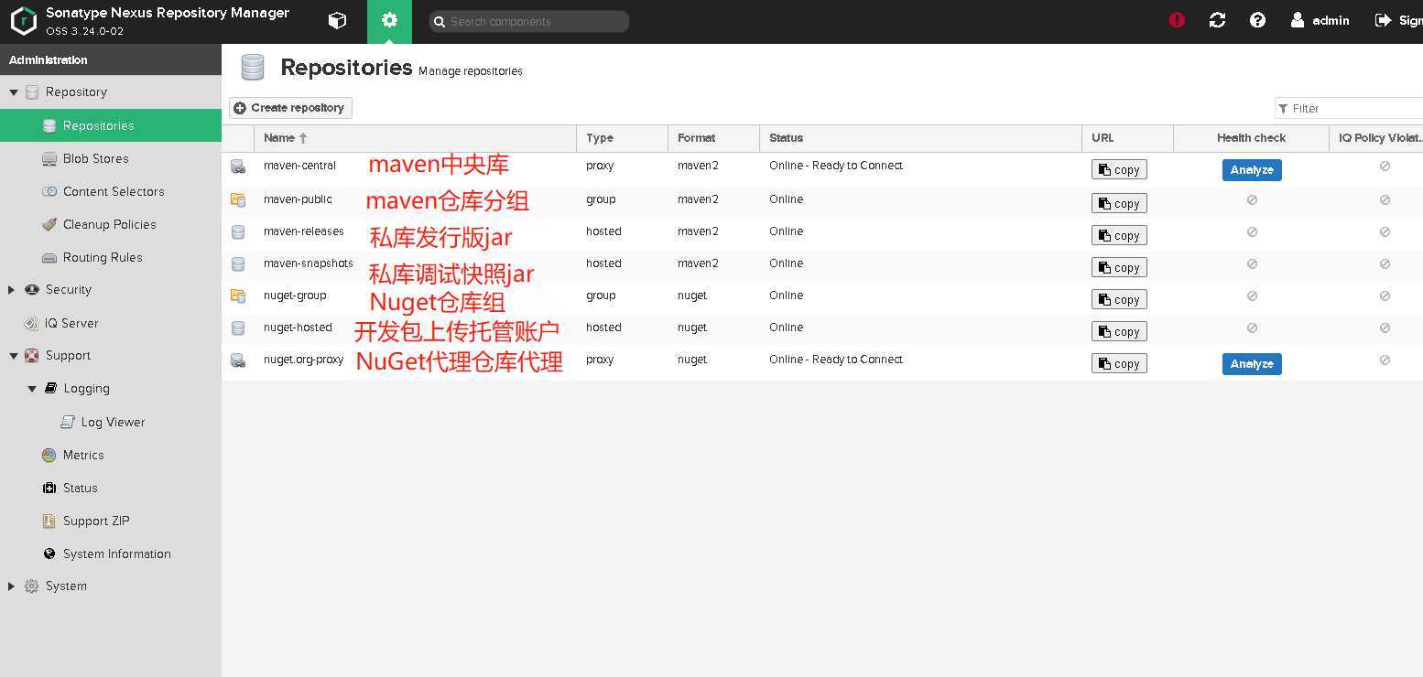Click health check disabled icon for maven-public
The height and width of the screenshot is (677, 1423).
pyautogui.click(x=1252, y=199)
